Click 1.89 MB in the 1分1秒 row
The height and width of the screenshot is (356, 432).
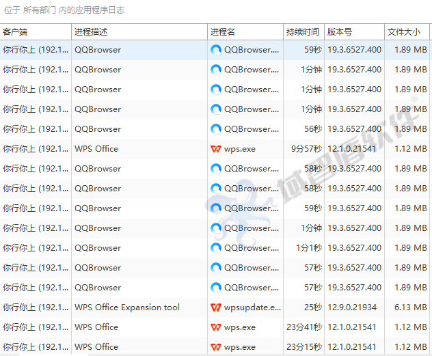pyautogui.click(x=411, y=248)
